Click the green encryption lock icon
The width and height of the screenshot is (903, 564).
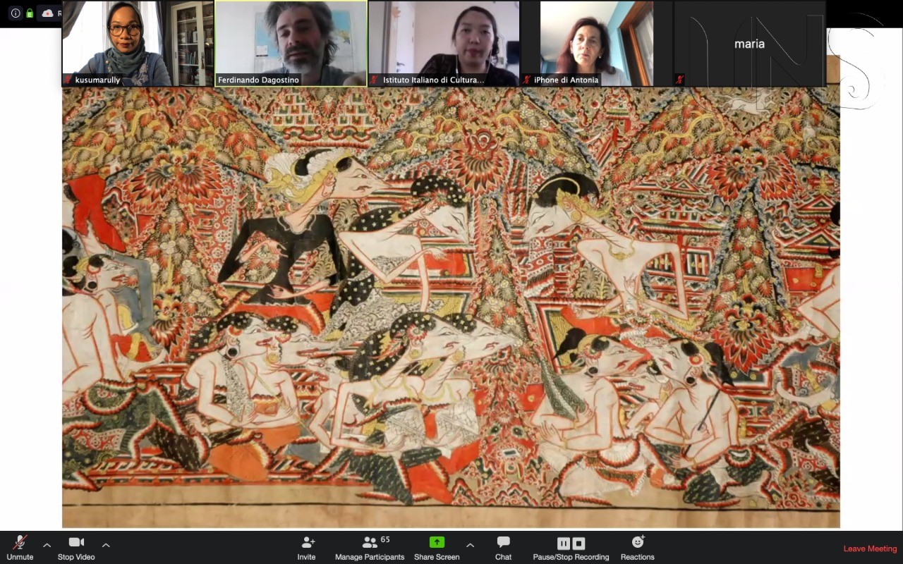coord(30,13)
